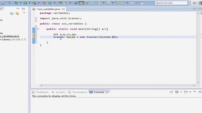Image resolution: width=202 pixels, height=113 pixels.
Task: Click the Run Last Tool icon
Action: (34, 3)
